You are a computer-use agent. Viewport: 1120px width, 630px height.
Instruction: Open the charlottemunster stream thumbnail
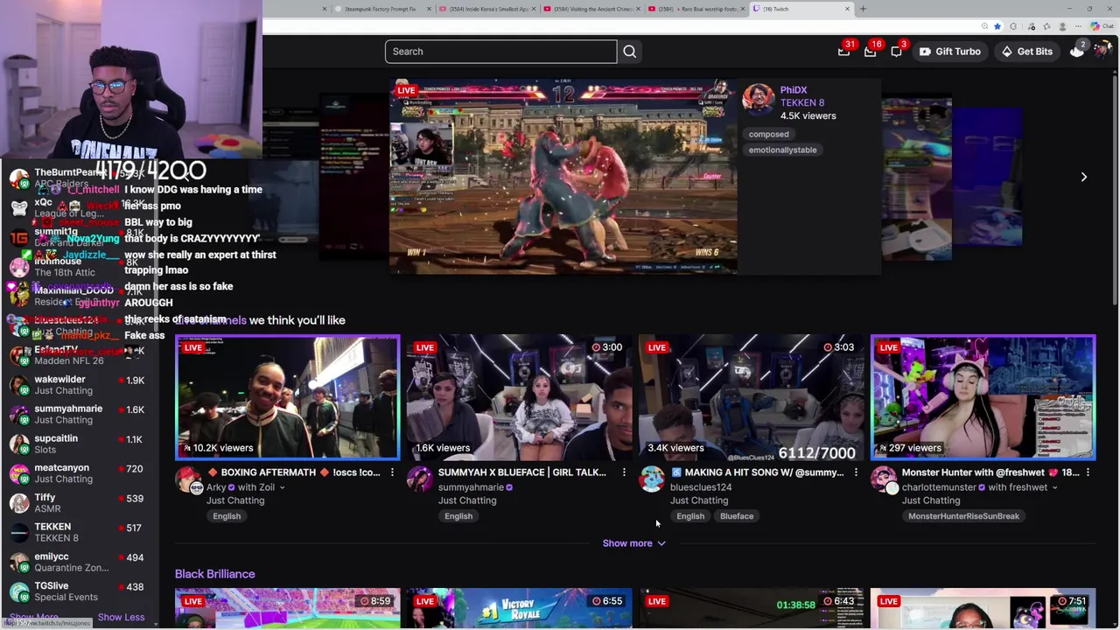click(983, 398)
